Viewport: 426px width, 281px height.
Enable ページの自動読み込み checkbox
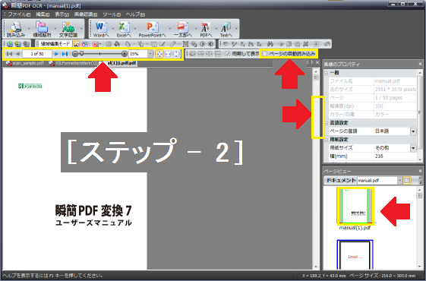click(264, 54)
